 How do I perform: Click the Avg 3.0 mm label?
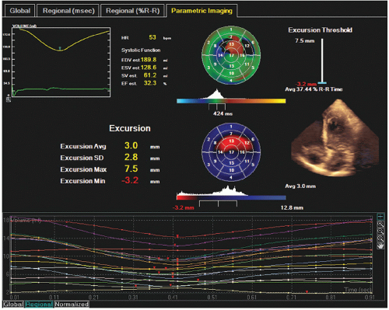click(300, 186)
